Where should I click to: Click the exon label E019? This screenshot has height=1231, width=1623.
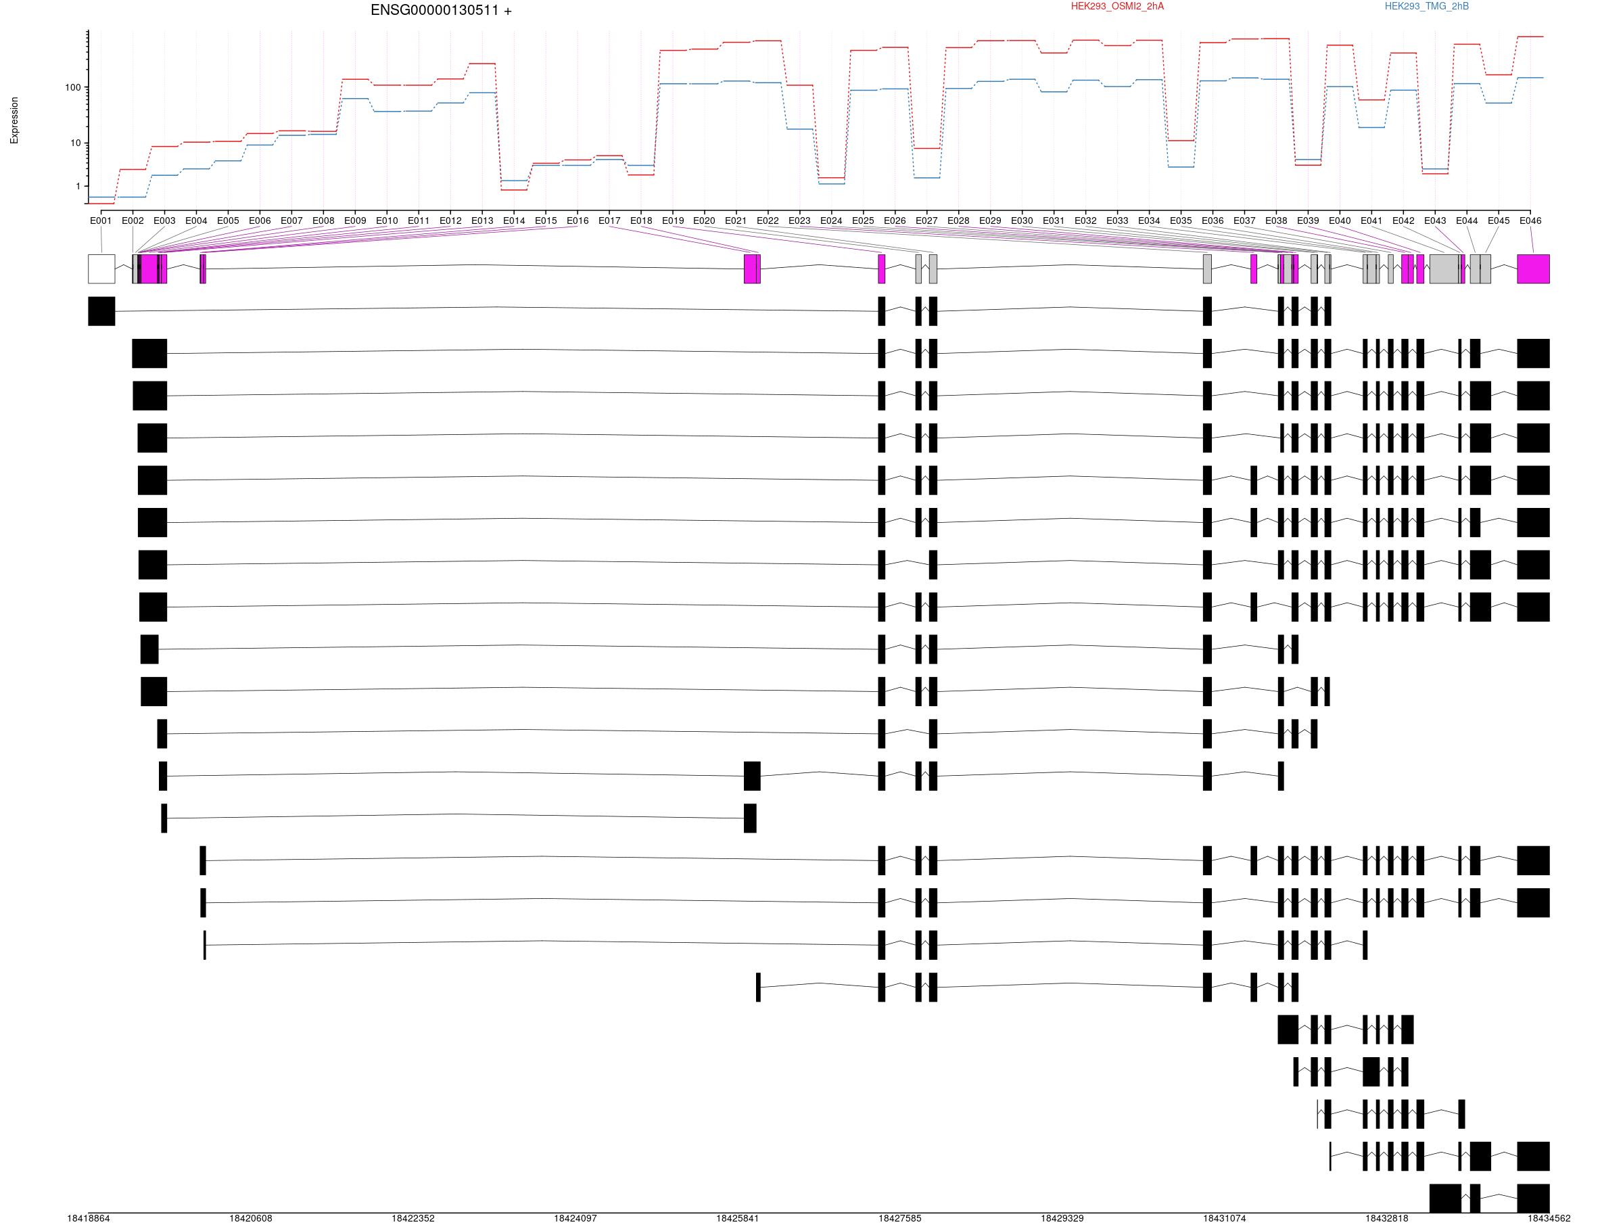pyautogui.click(x=673, y=220)
